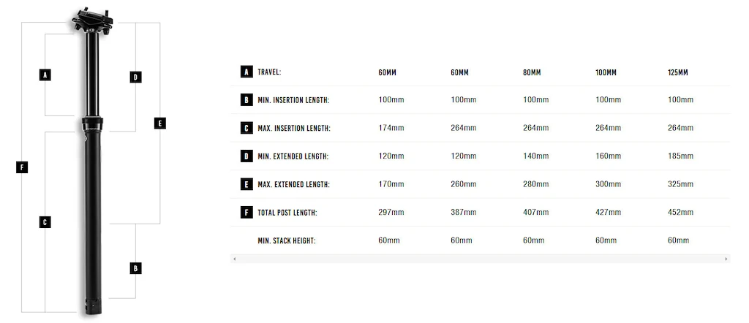Click the C label on the seatpost diagram

pyautogui.click(x=45, y=222)
